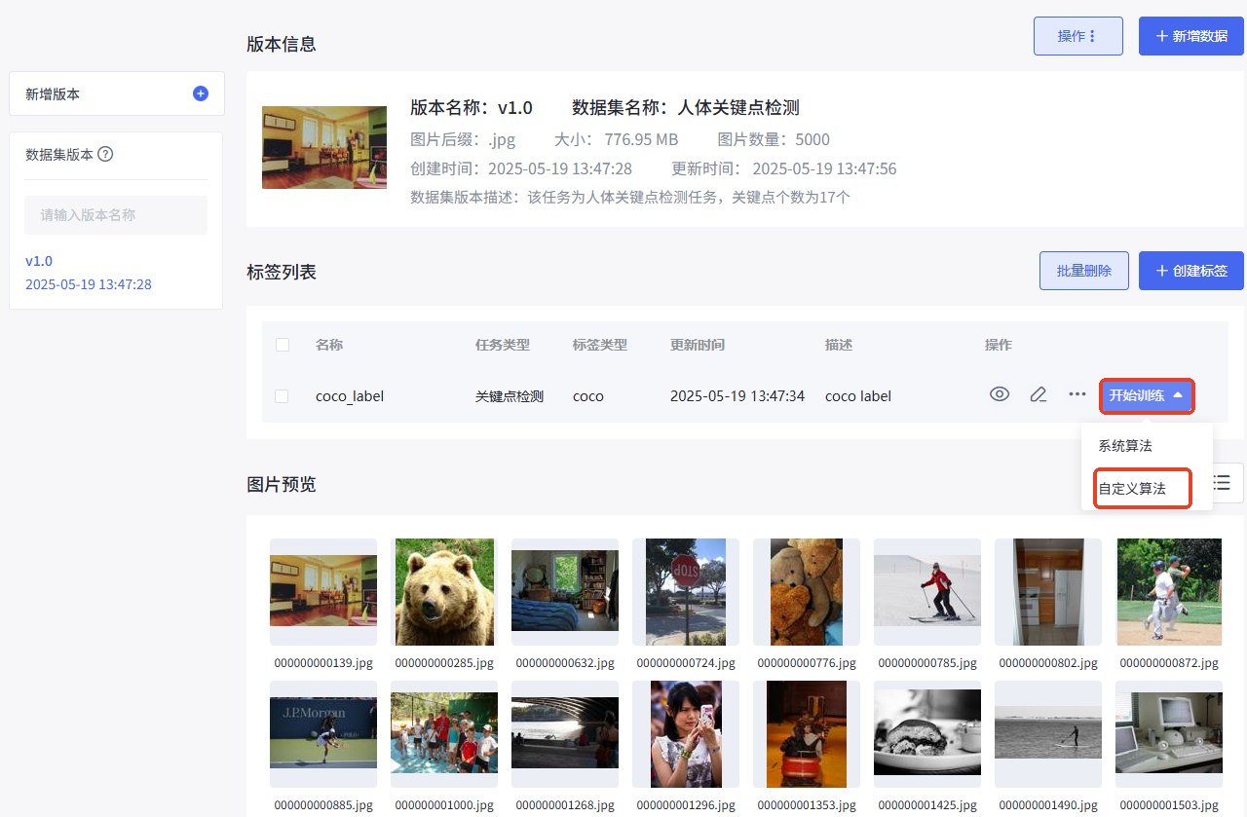Click the 数据集名称：人体关键点检测 text
The height and width of the screenshot is (817, 1247).
point(686,107)
